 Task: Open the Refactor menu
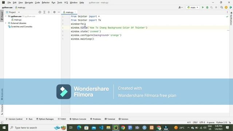46,3
